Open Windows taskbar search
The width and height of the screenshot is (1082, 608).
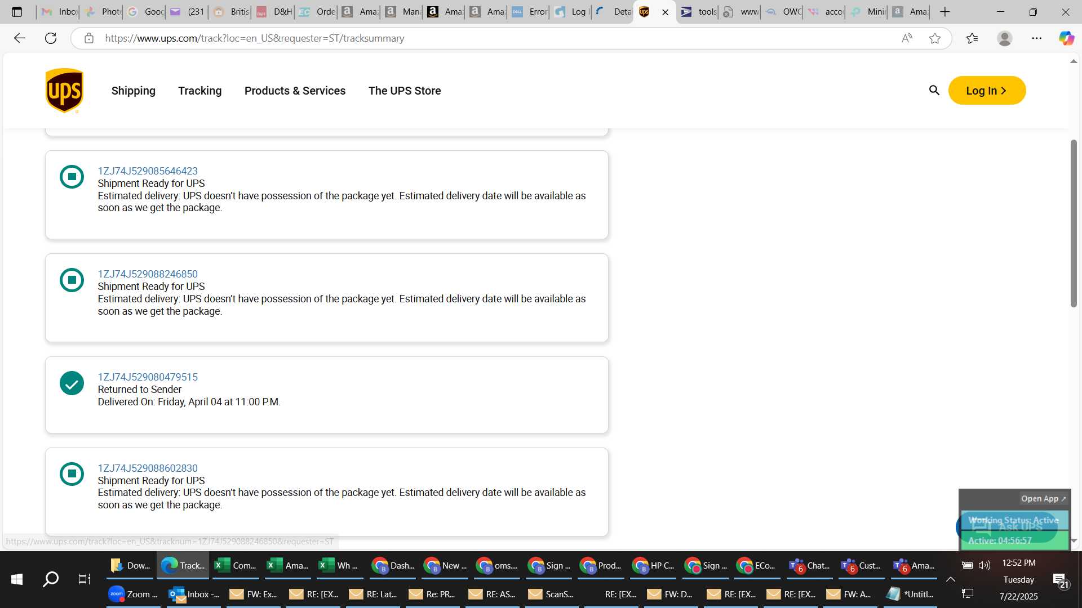click(x=51, y=579)
